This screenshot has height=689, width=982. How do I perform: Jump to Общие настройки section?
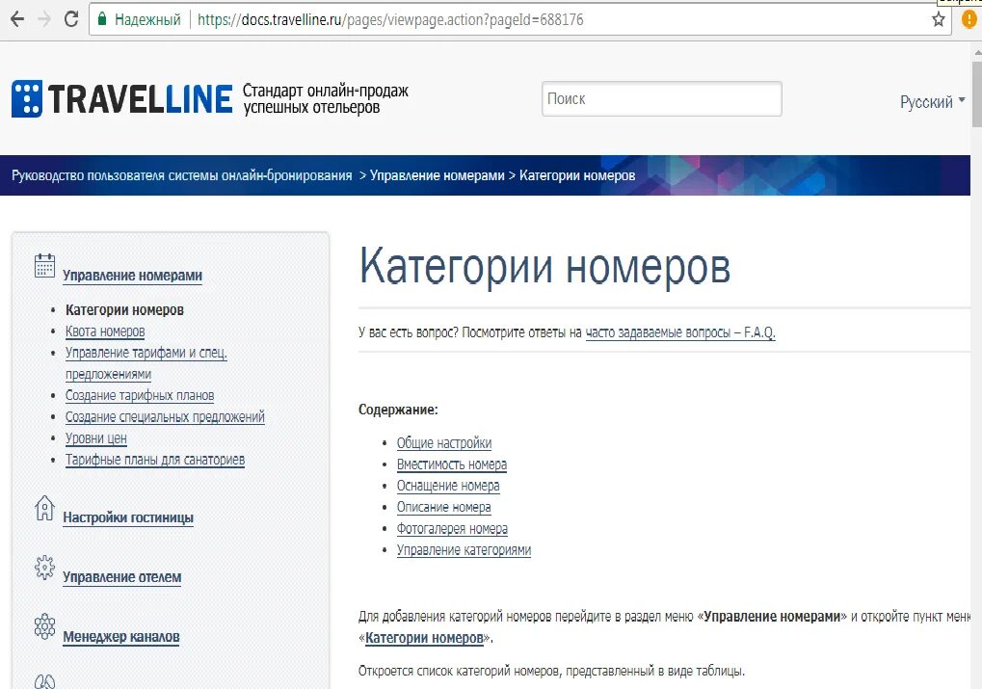click(x=444, y=443)
